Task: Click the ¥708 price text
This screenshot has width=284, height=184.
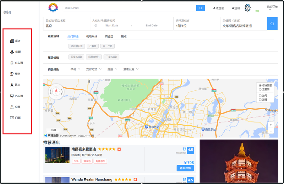Action: (189, 163)
